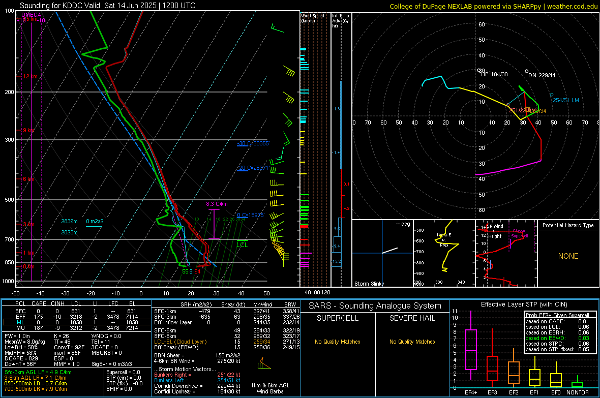Viewport: 600px width, 398px height.
Task: Select the EFF parcel row
Action: pos(76,317)
